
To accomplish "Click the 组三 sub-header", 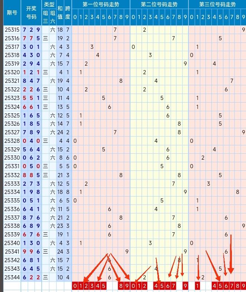I will [45, 17].
